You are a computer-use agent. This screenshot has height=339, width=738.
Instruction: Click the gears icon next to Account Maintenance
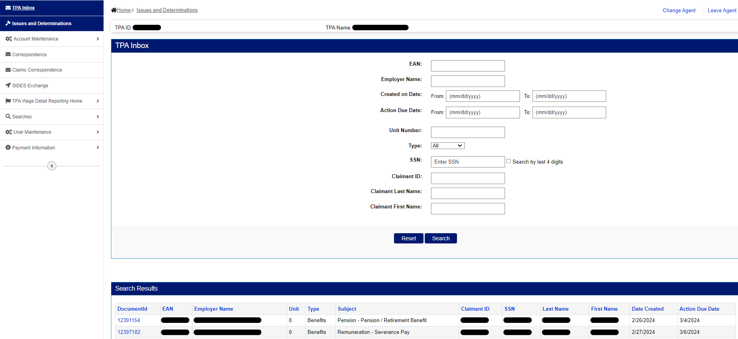coord(9,39)
